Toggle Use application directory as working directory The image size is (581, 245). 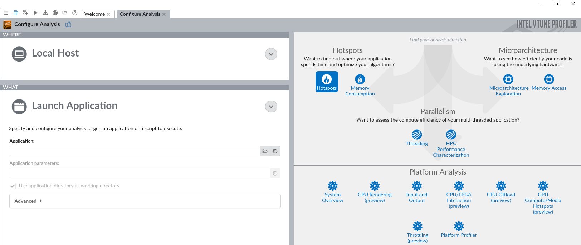pyautogui.click(x=13, y=186)
